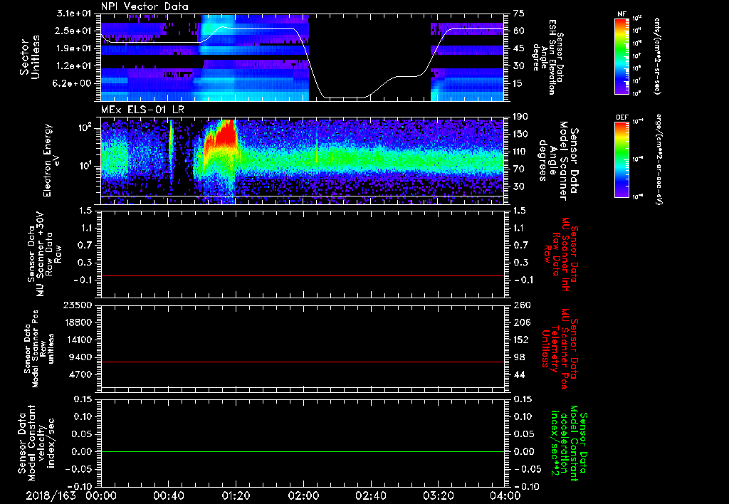Viewport: 729px width, 504px height.
Task: Click the '02:40' time axis label
Action: pyautogui.click(x=370, y=495)
